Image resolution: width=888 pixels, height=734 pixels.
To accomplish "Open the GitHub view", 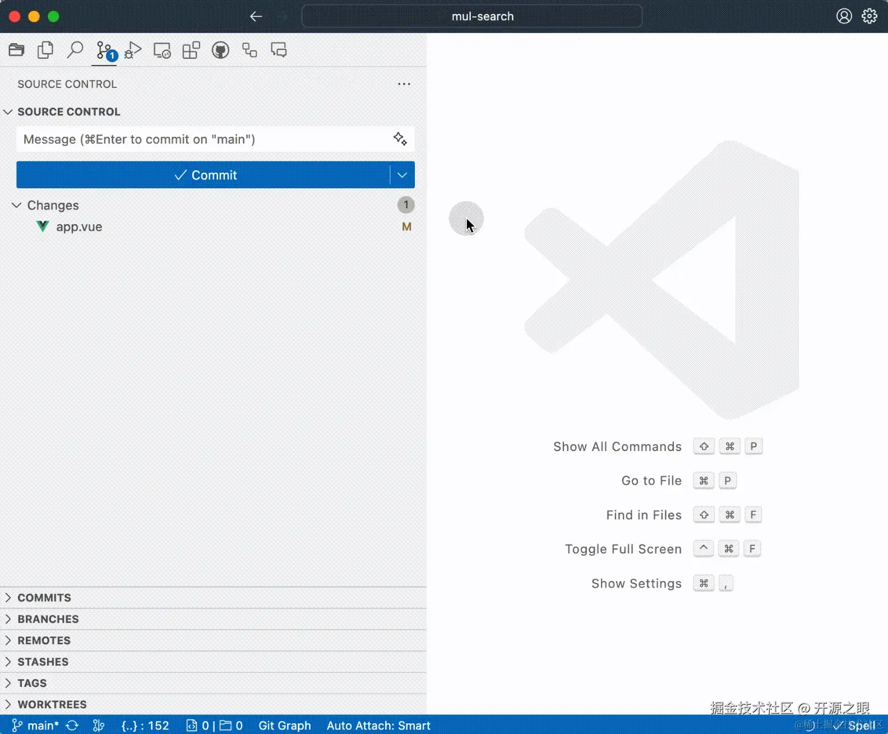I will coord(220,50).
